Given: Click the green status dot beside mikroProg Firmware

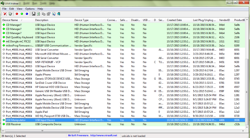Looking at the screenshot, I should pyautogui.click(x=4, y=46).
